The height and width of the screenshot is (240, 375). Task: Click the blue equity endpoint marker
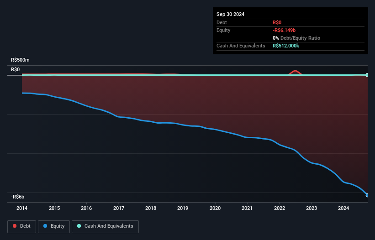click(x=367, y=195)
